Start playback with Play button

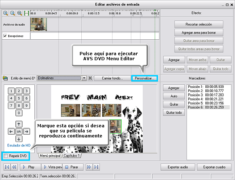pyautogui.click(x=31, y=167)
